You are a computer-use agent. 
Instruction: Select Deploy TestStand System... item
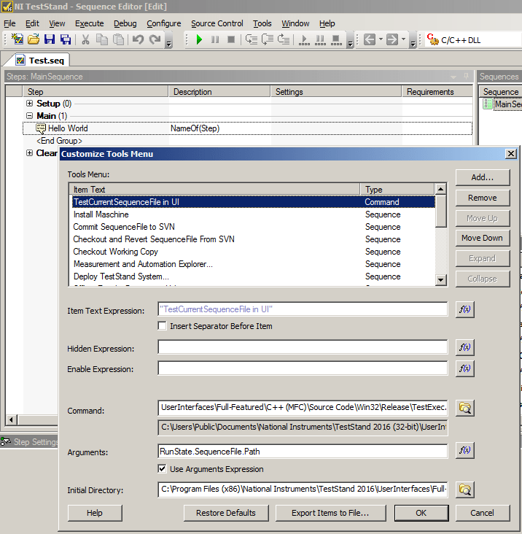click(x=253, y=276)
